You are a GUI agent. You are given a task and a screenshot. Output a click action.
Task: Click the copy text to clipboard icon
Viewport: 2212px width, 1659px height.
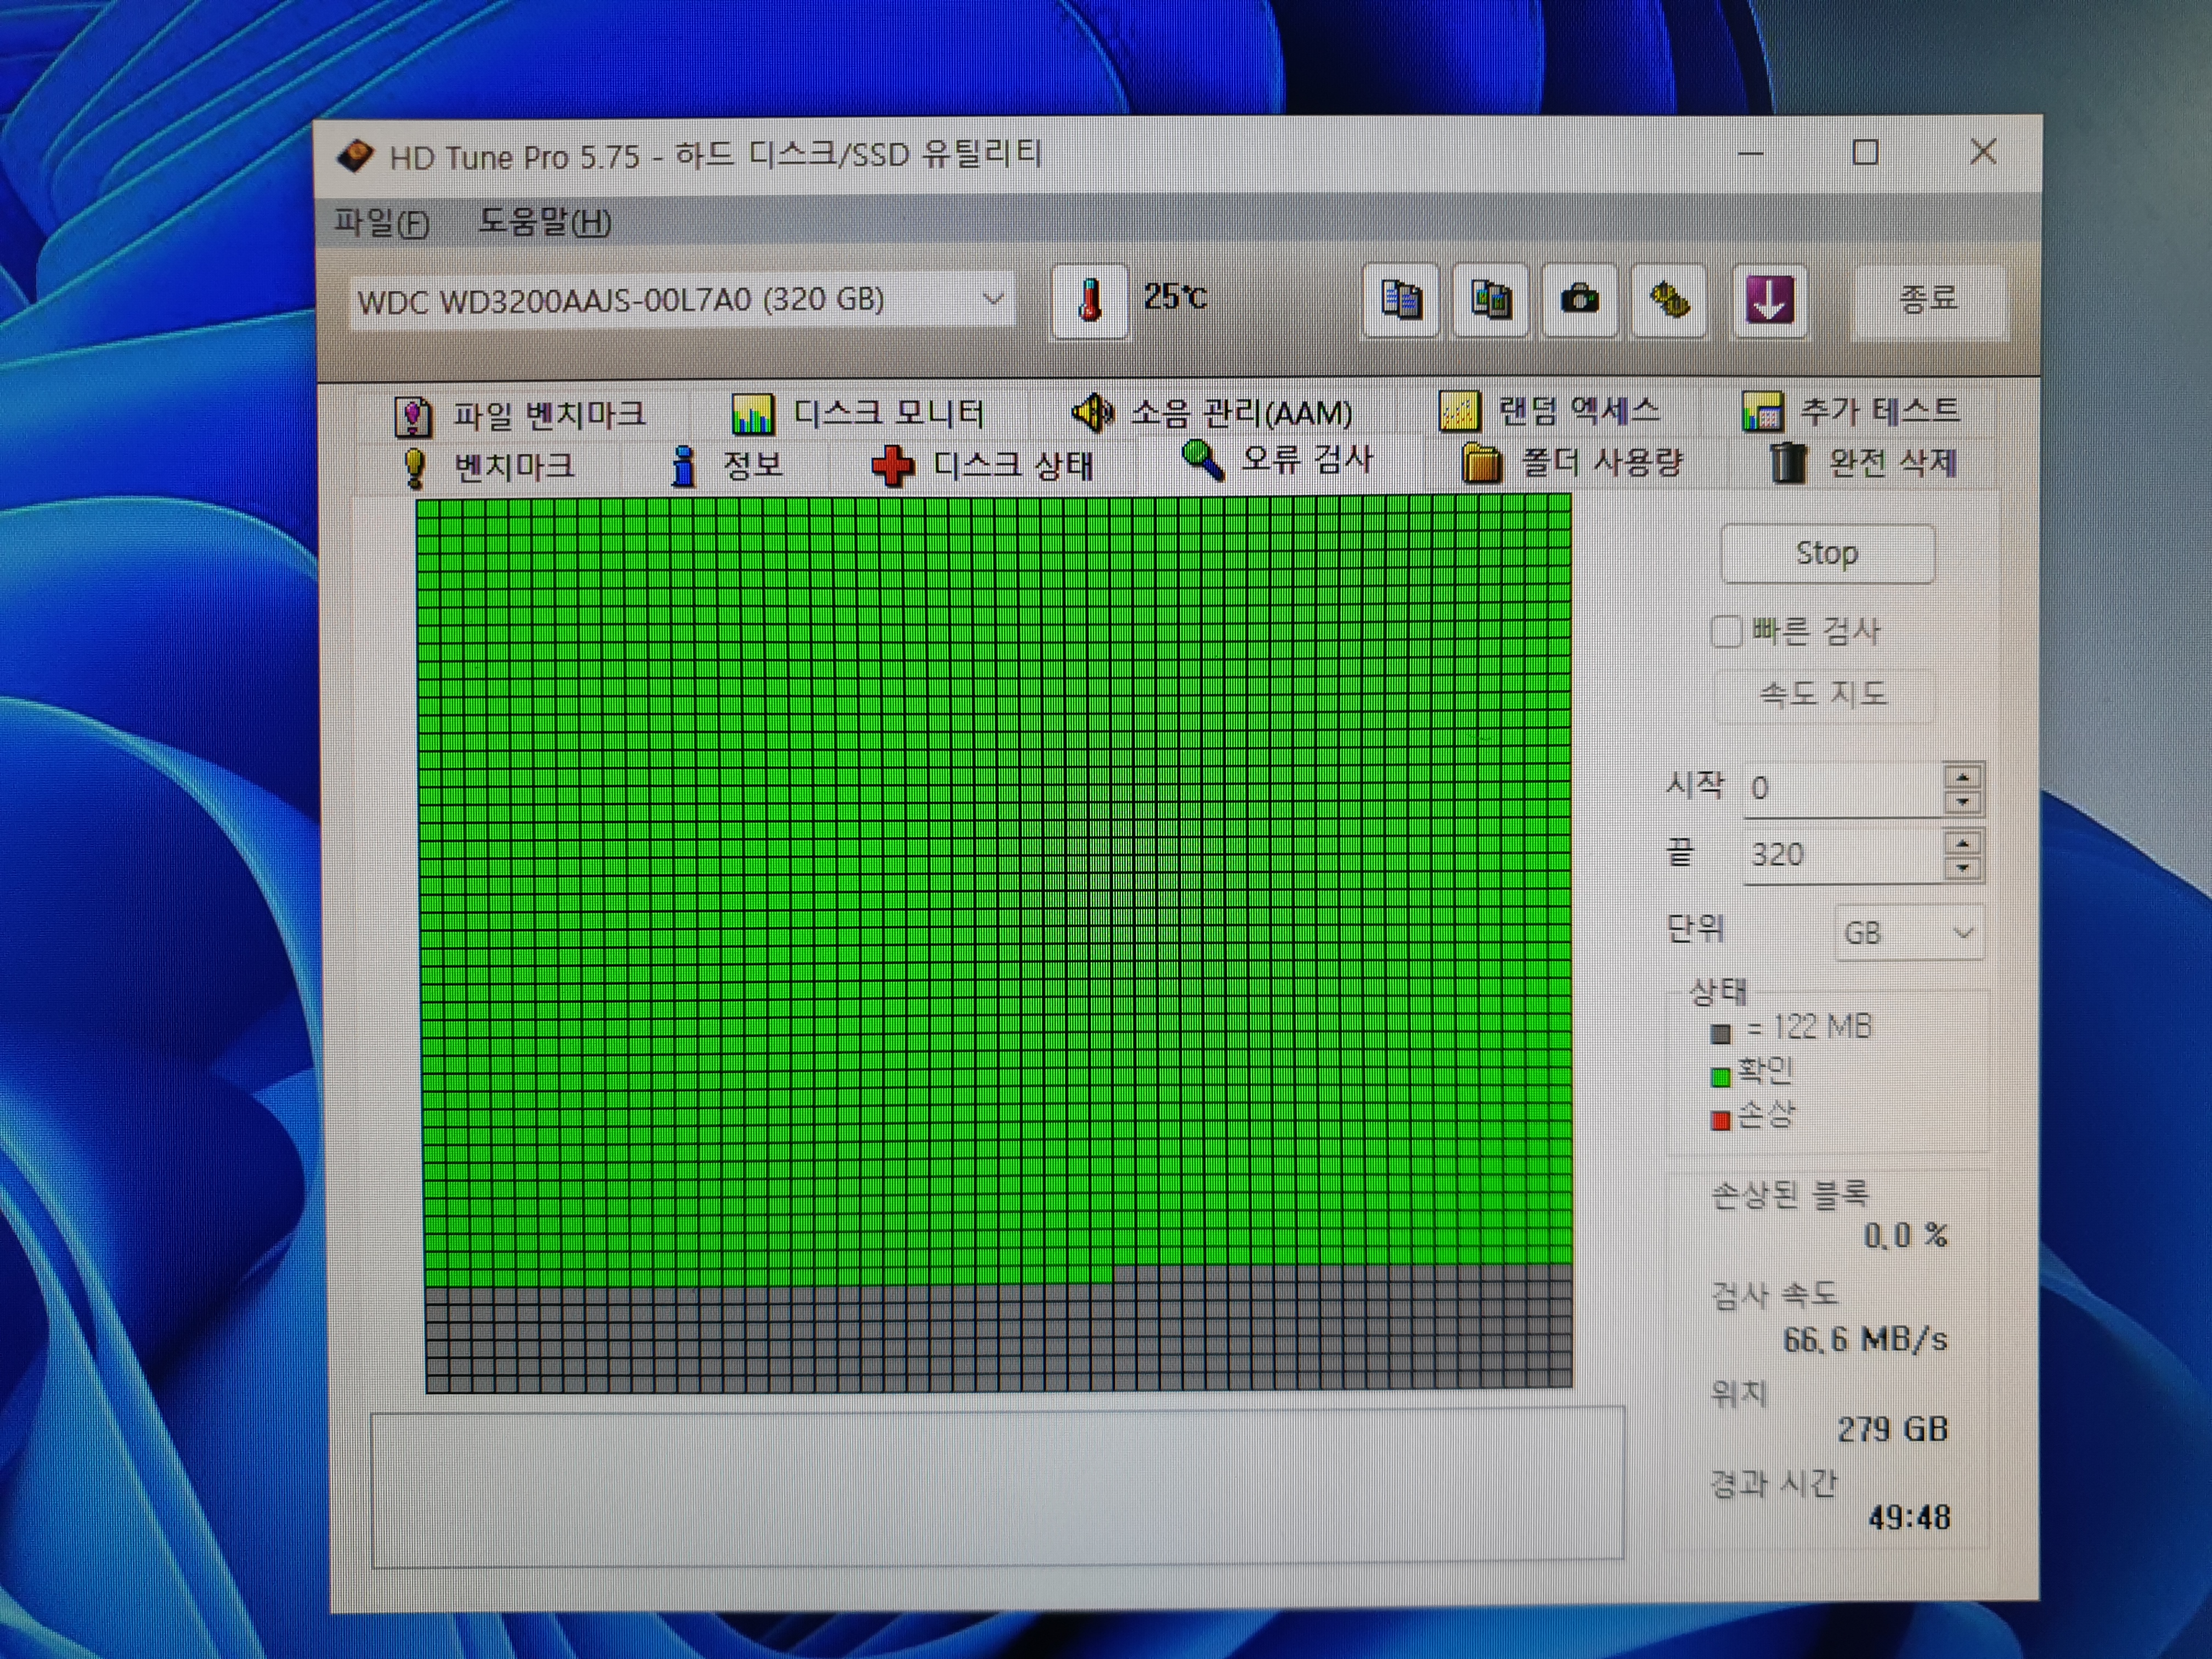(1401, 300)
